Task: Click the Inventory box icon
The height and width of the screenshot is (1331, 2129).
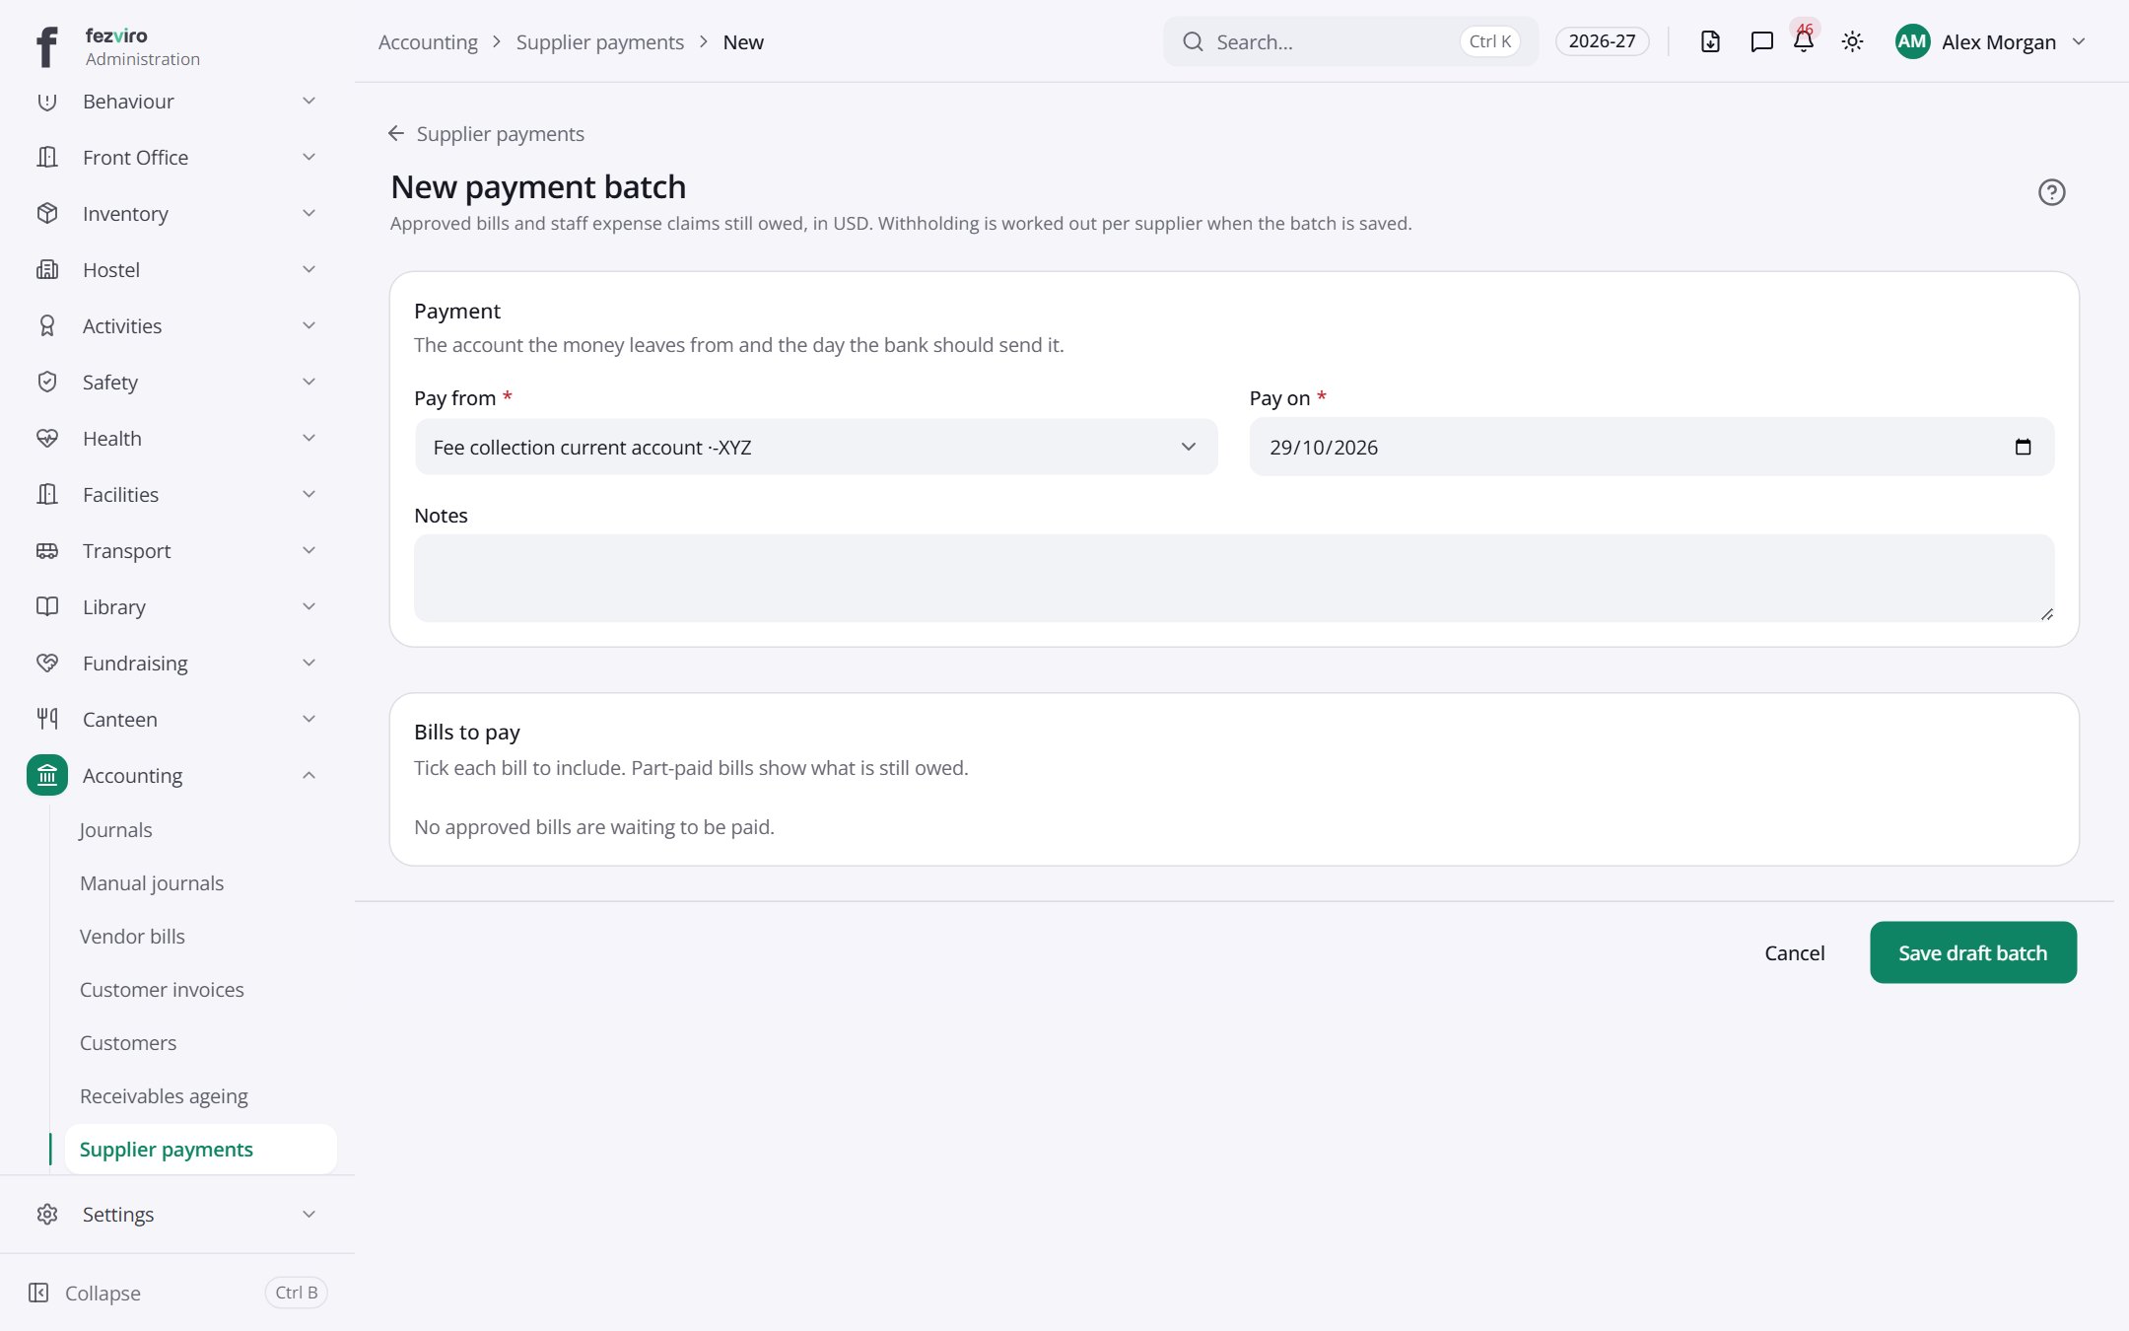Action: point(47,214)
